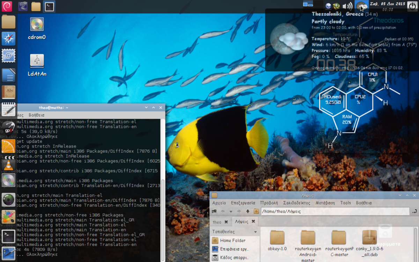Open the Προβολή menu in file manager

269,203
